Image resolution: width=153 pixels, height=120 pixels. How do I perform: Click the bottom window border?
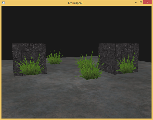[x=76, y=119]
